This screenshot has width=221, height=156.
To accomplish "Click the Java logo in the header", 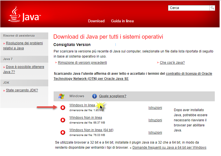I will coord(25,14).
